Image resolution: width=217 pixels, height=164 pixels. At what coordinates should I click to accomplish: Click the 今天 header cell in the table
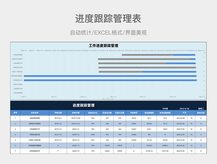click(184, 113)
